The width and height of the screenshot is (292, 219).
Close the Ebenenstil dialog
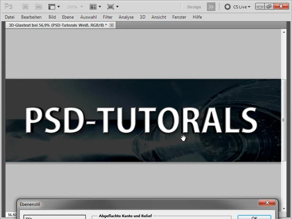(267, 203)
